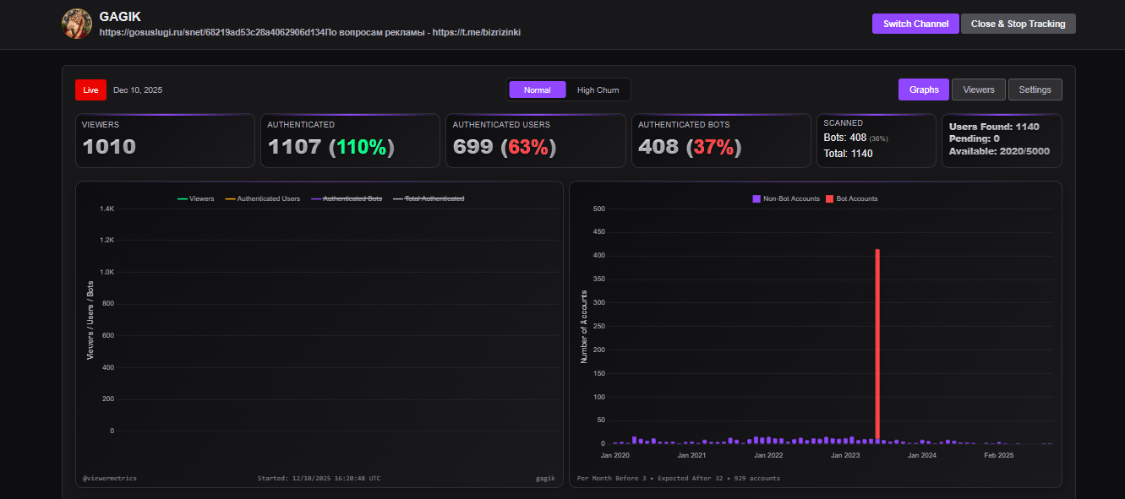
Task: Click the Authenticated Users 699 card
Action: coord(535,140)
